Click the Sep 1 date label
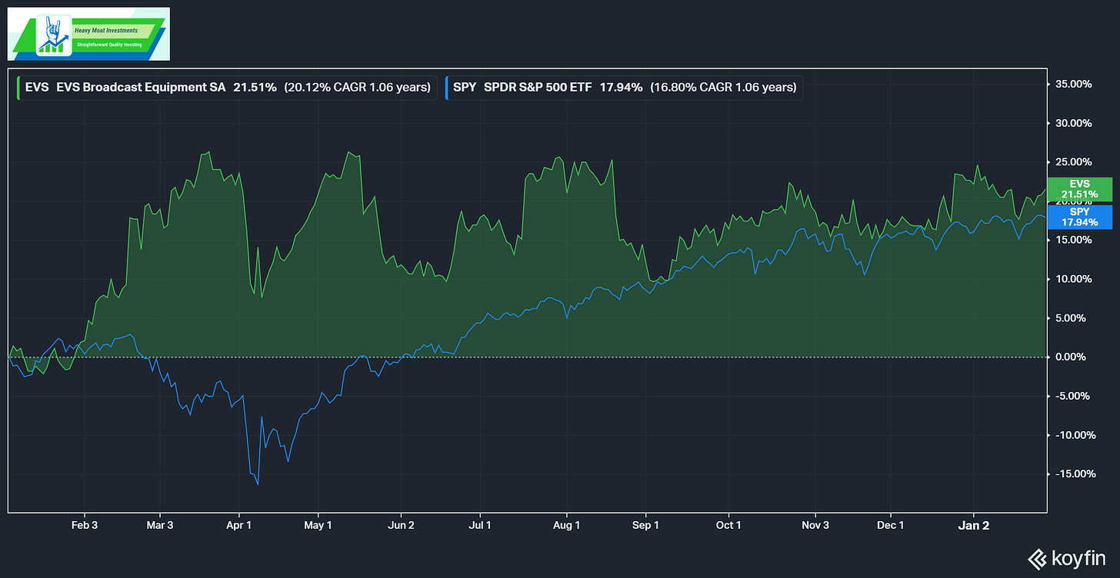The height and width of the screenshot is (578, 1120). coord(645,526)
